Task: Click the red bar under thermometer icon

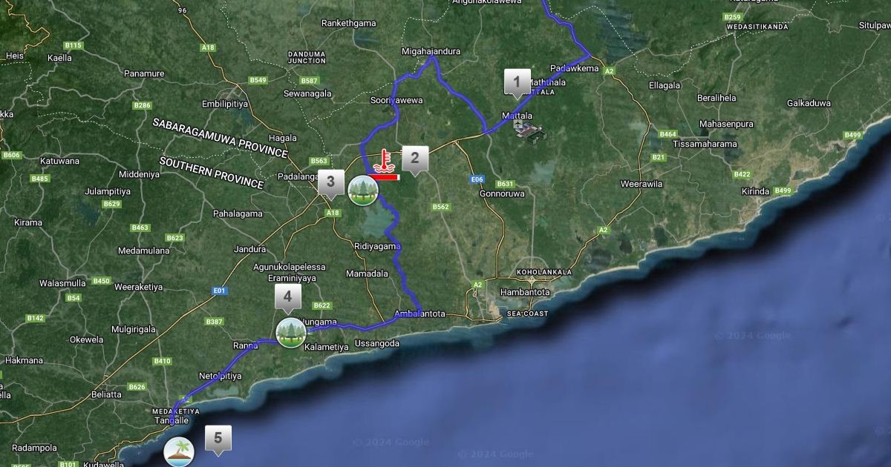Action: pos(385,177)
